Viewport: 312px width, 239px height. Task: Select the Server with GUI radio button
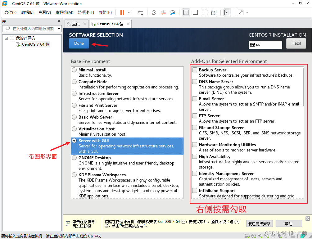[74, 141]
